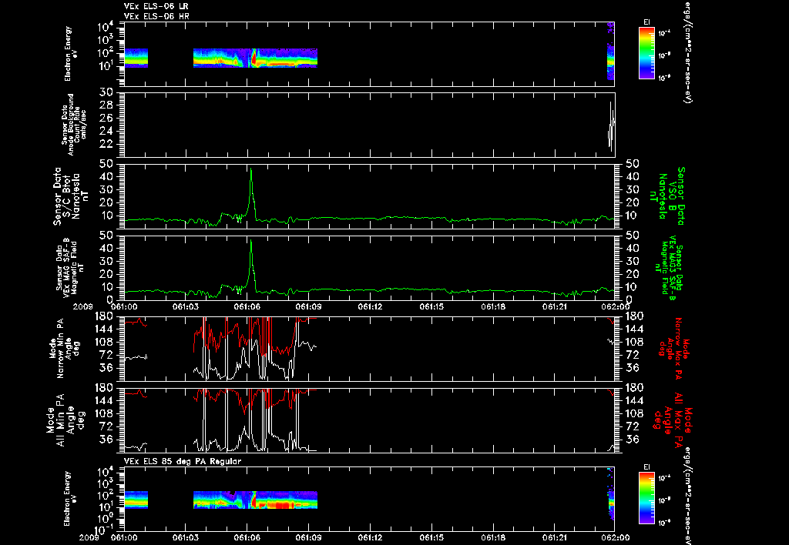The image size is (789, 545).
Task: Click '061:12' on the axis under the MAG SAF-B panel
Action: coord(371,306)
